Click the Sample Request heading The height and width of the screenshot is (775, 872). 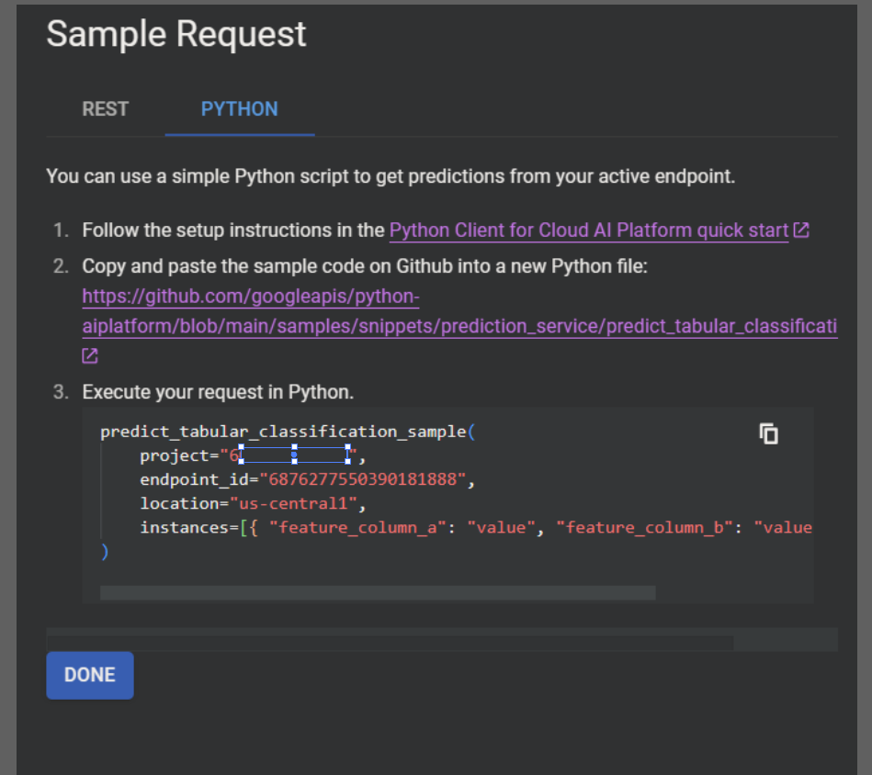[x=176, y=34]
